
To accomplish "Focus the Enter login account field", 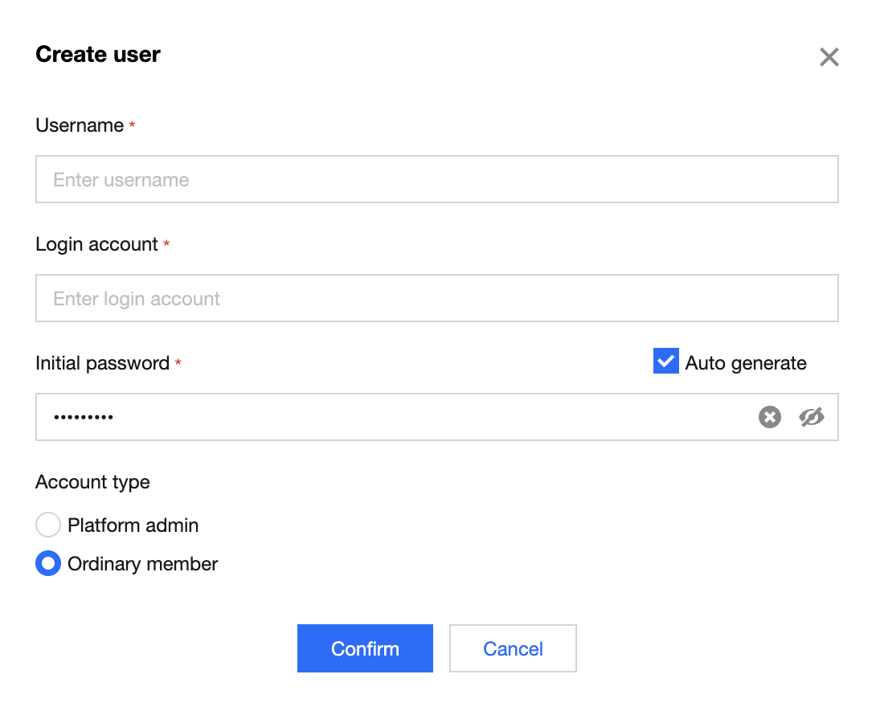I will click(436, 298).
